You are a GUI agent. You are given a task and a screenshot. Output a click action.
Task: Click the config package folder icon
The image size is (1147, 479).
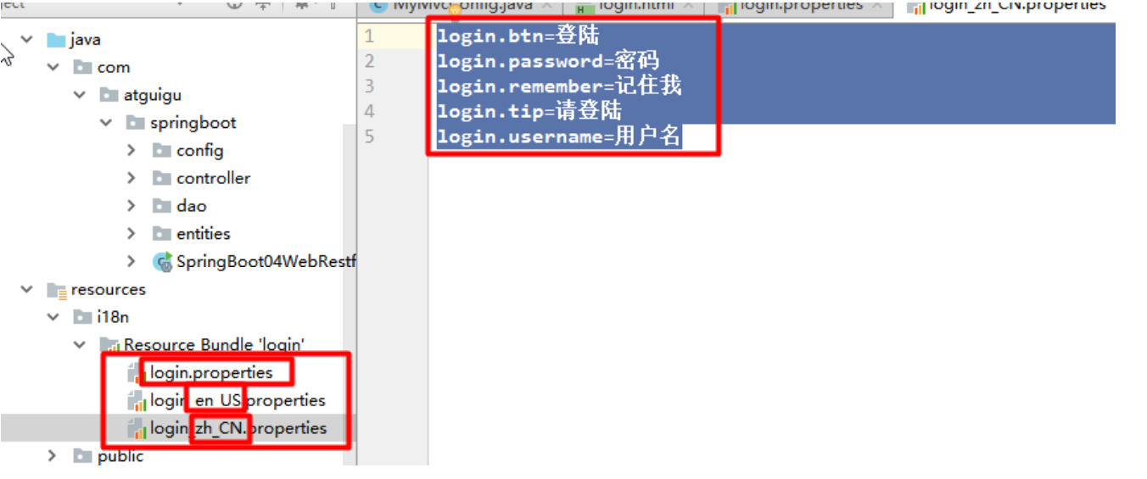click(x=162, y=151)
